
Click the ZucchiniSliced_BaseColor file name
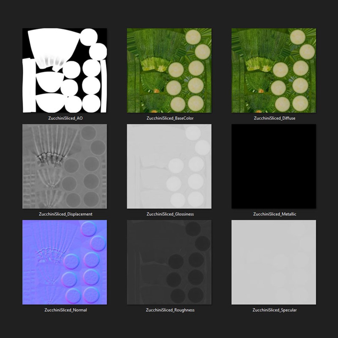[170, 118]
